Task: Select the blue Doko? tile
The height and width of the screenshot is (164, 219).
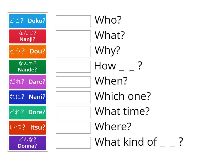Action: point(27,21)
